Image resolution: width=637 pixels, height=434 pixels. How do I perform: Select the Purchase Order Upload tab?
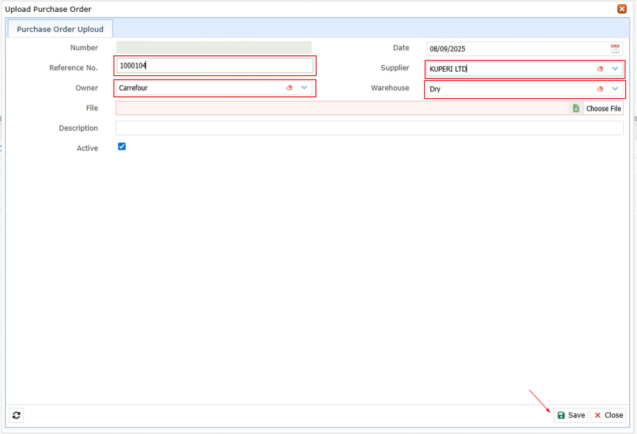click(x=60, y=29)
